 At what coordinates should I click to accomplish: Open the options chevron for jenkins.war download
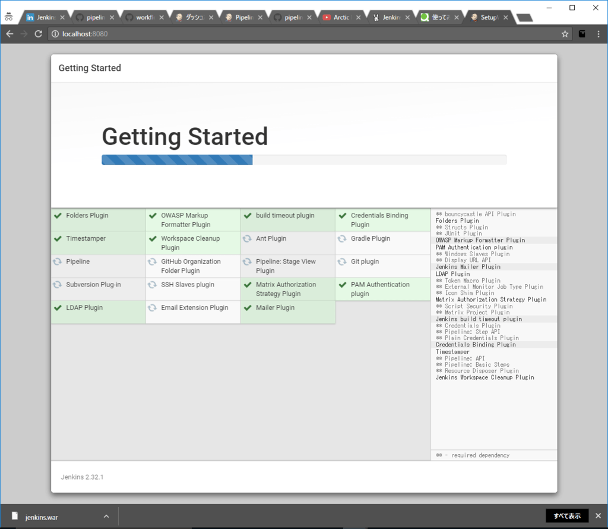point(106,516)
